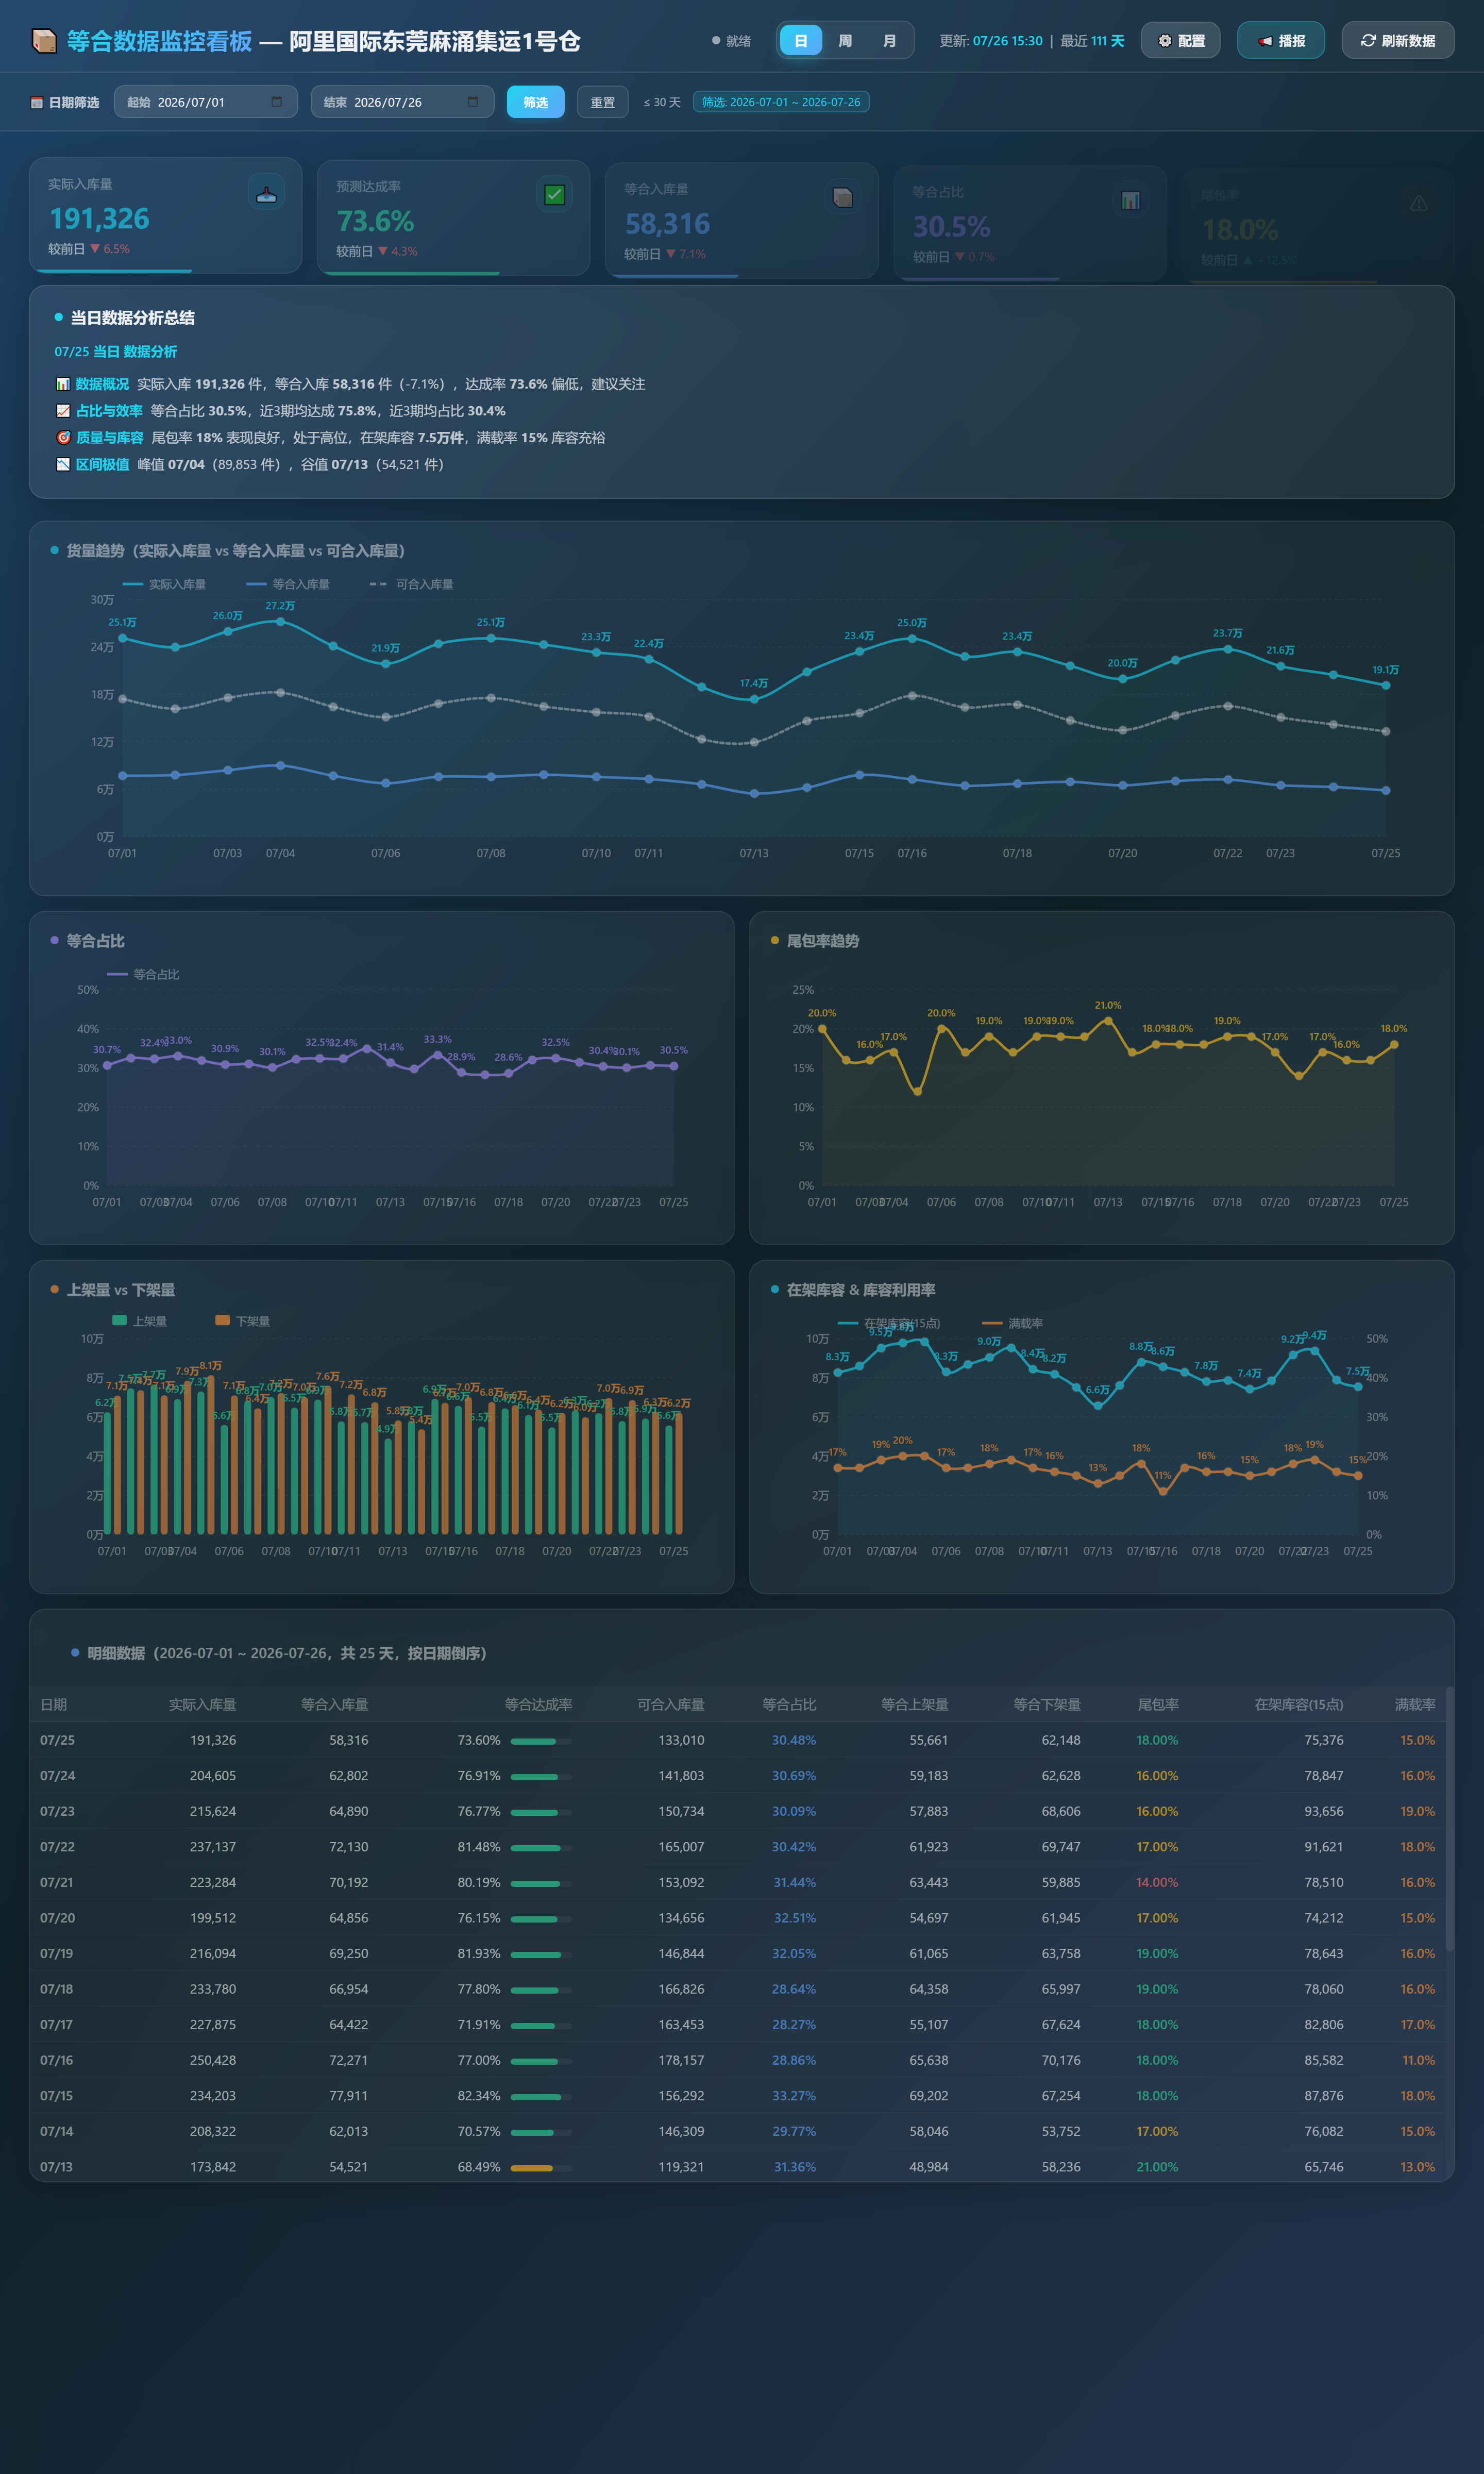Viewport: 1484px width, 2474px height.
Task: Click the 占比与效率 trend icon
Action: click(x=63, y=411)
